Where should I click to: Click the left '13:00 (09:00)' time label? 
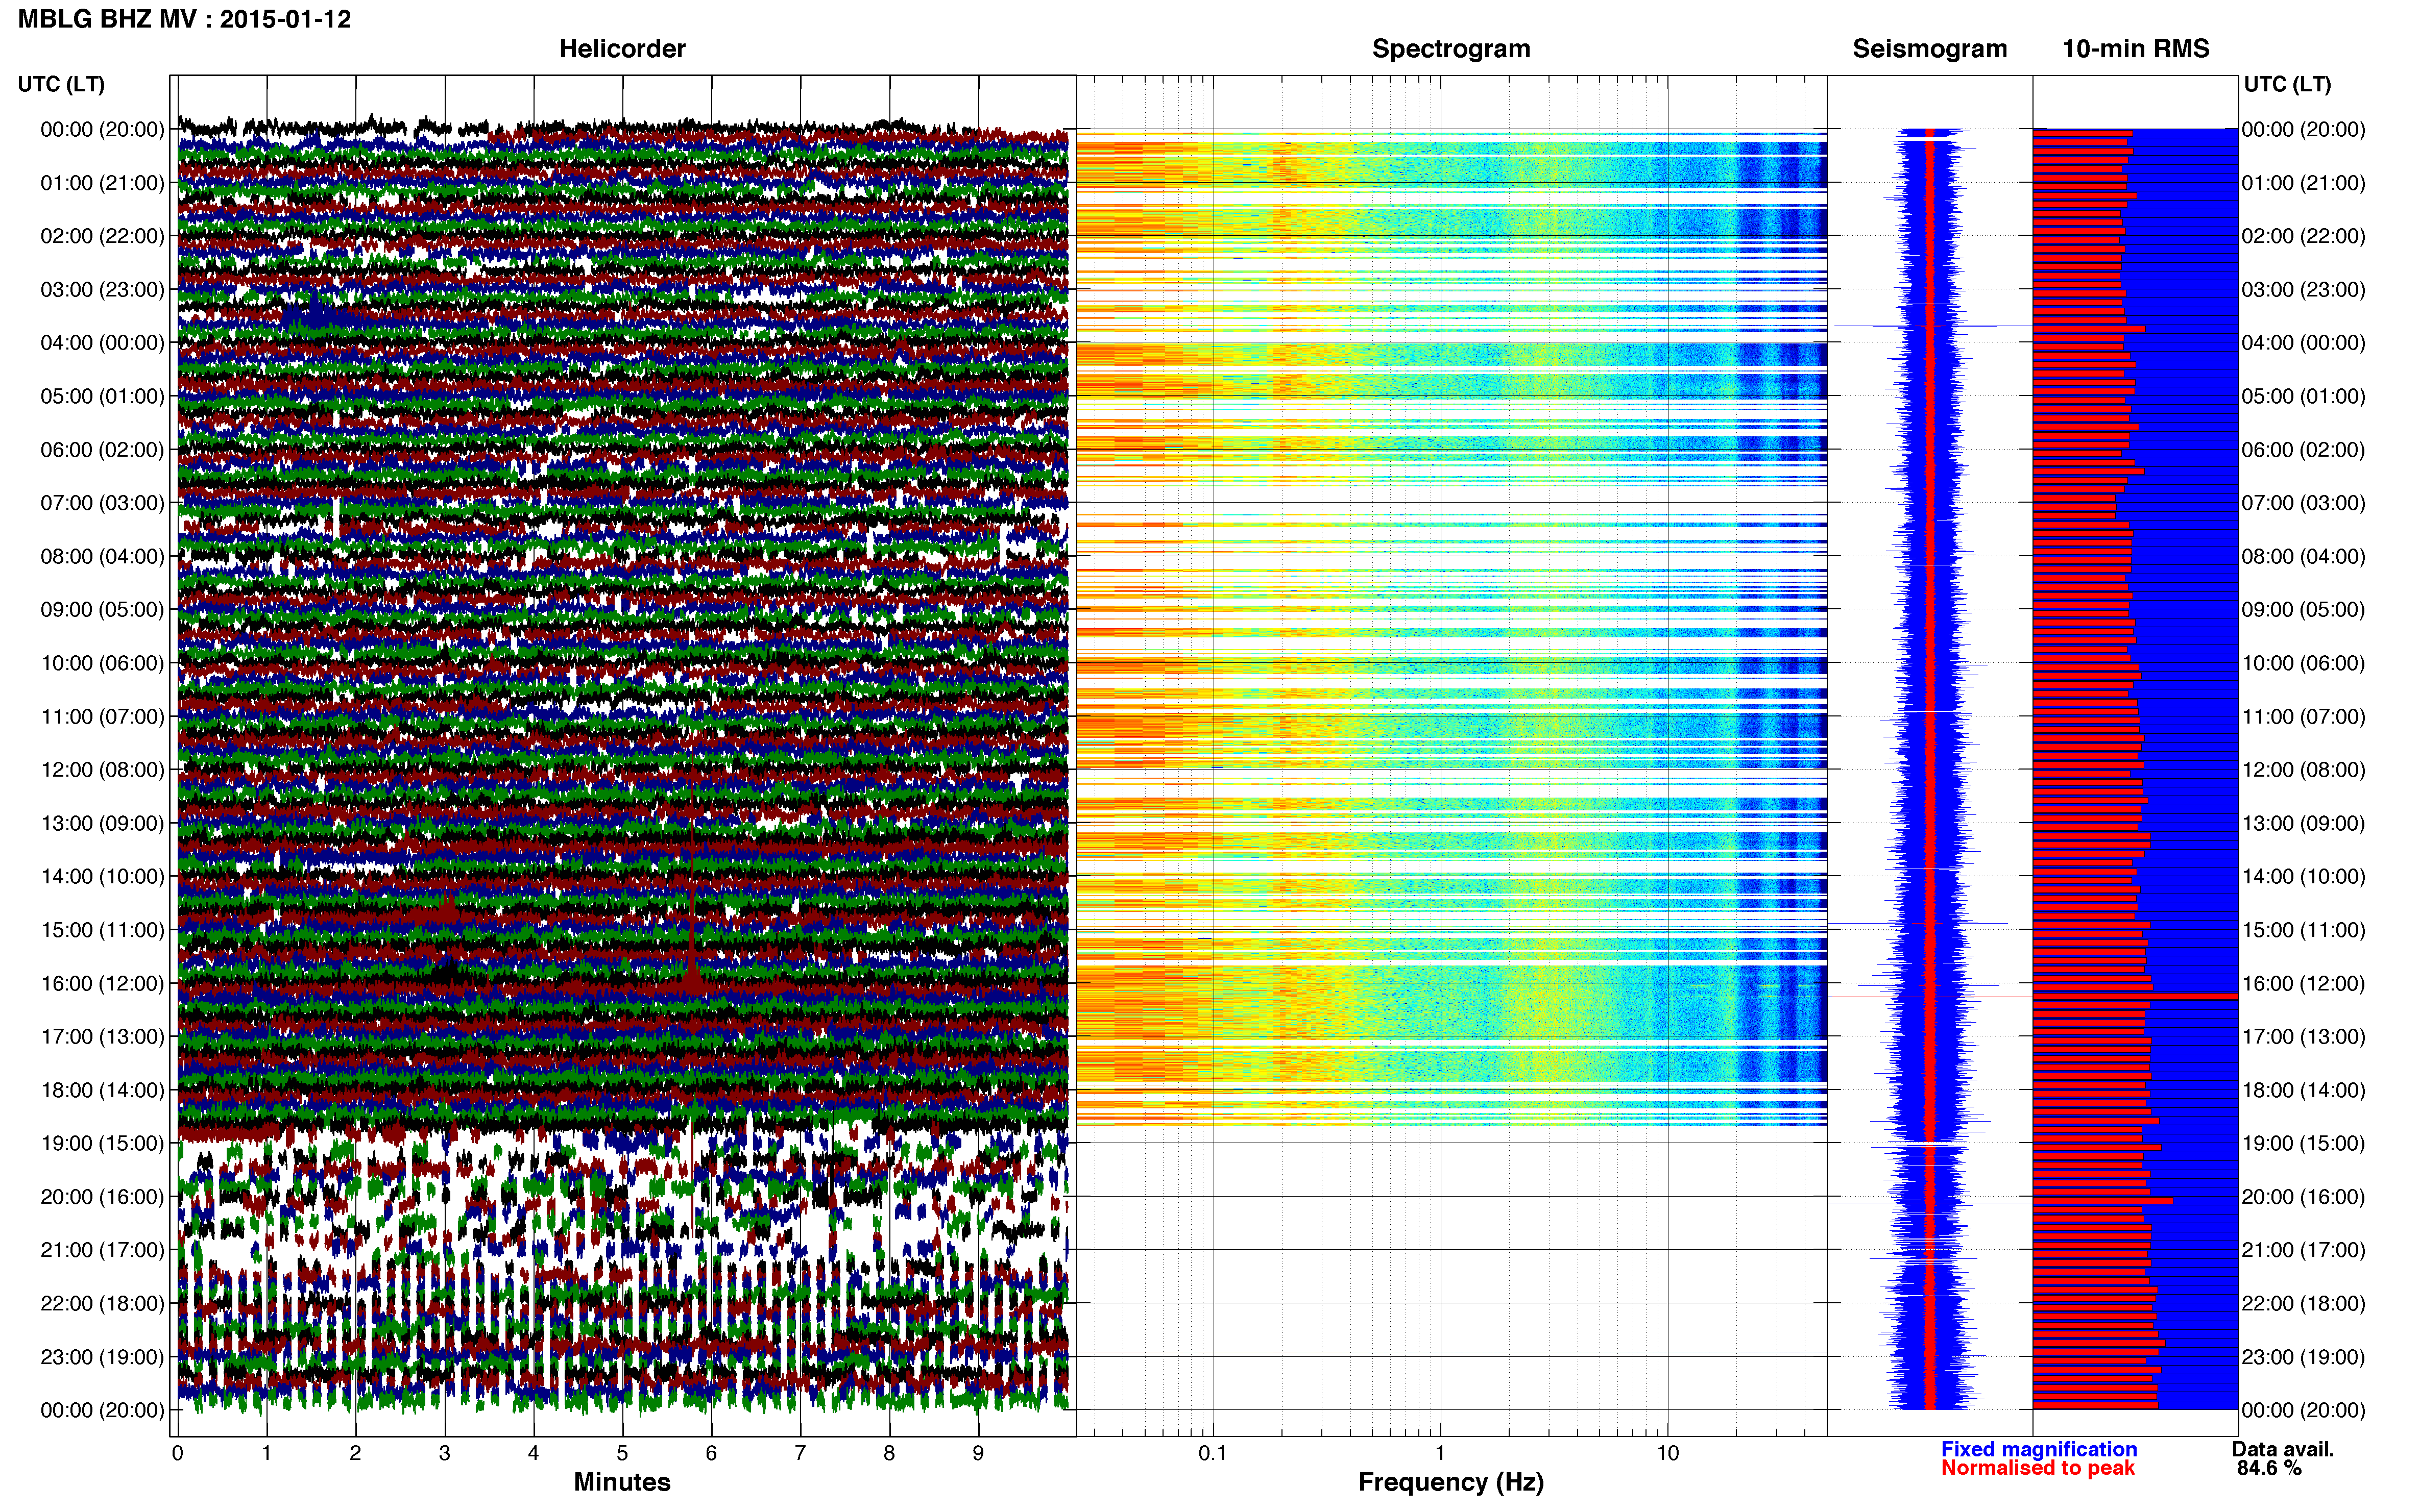(x=102, y=823)
